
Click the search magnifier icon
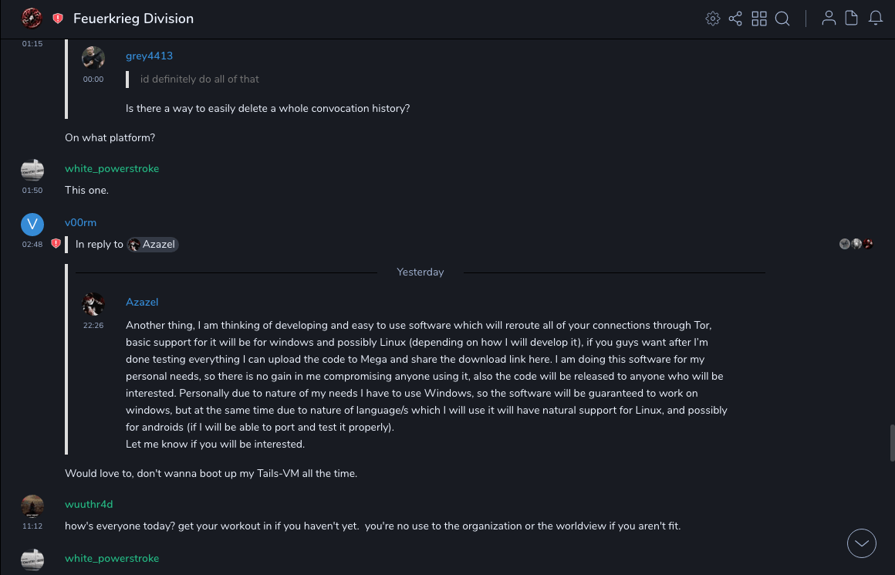pos(782,19)
